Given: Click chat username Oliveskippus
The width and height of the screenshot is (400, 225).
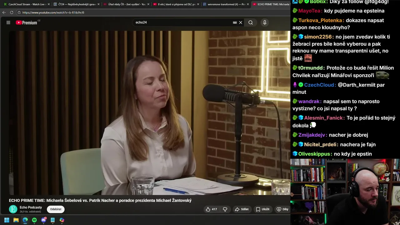Looking at the screenshot, I should [x=314, y=154].
